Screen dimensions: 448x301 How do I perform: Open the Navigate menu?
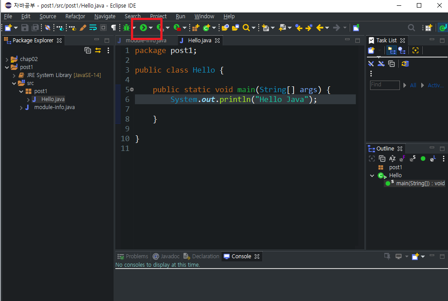click(105, 16)
